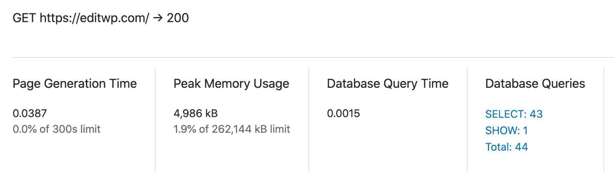View the Total: 44 database queries link

pyautogui.click(x=507, y=147)
